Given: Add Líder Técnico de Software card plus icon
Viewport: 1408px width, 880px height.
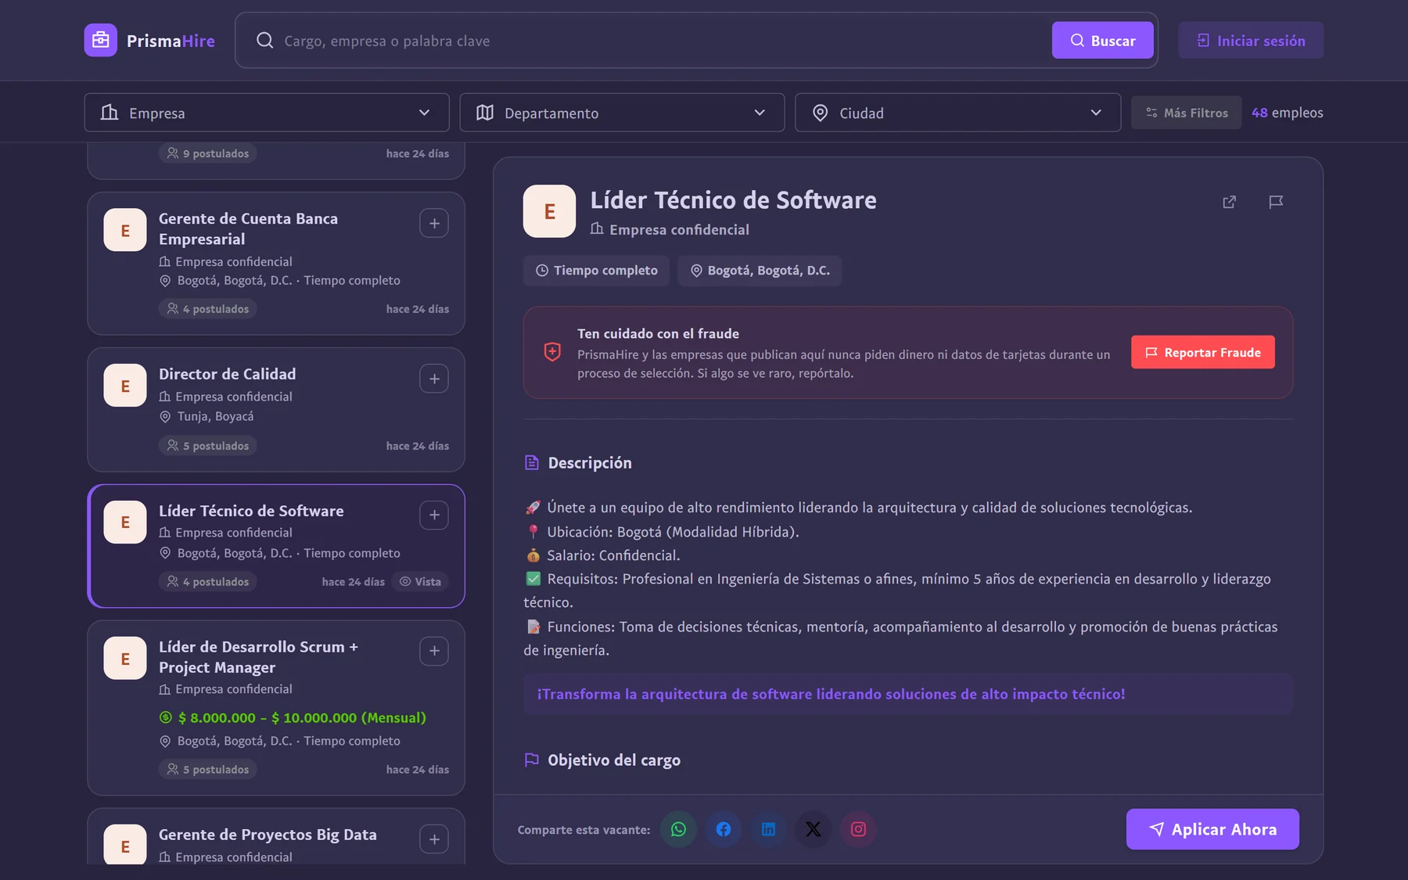Looking at the screenshot, I should click(x=434, y=515).
